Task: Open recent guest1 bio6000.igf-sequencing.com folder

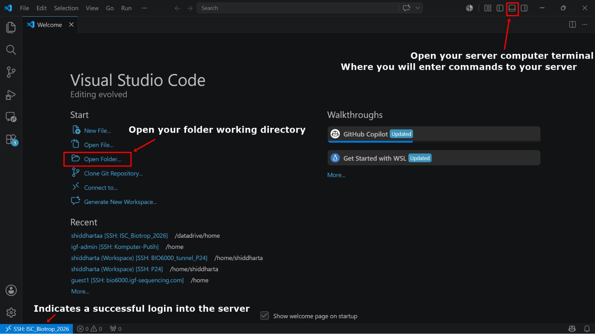Action: tap(127, 280)
